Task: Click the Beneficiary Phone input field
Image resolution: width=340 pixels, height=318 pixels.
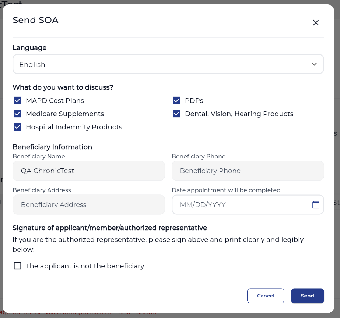Action: point(248,171)
